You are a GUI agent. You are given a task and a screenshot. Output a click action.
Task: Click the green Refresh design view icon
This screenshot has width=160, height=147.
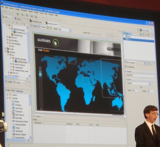pyautogui.click(x=48, y=27)
